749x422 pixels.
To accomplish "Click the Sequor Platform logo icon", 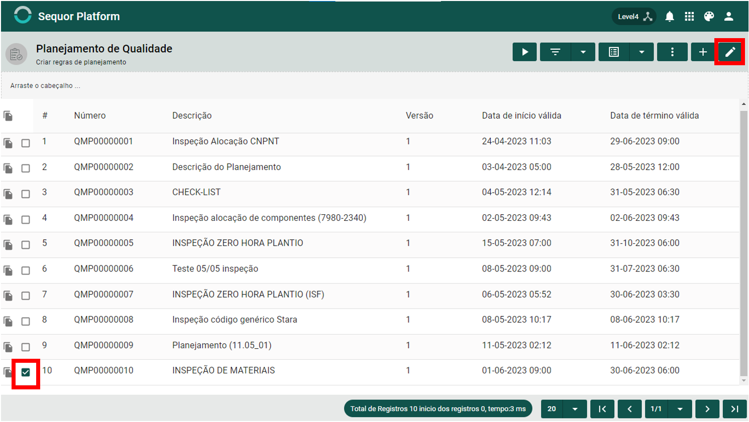I will pos(23,15).
